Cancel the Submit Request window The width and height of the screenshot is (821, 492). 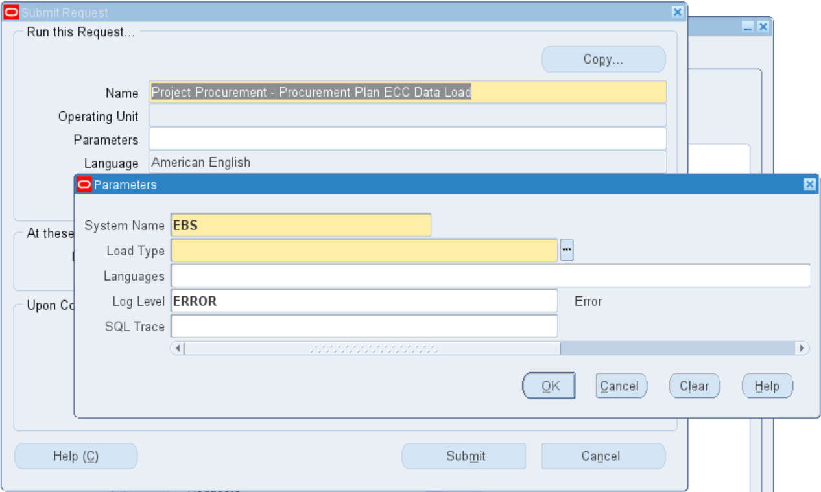tap(604, 456)
